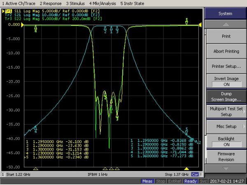Open the 1 Active Ch/Trace menu
The image size is (247, 185).
point(19,3)
